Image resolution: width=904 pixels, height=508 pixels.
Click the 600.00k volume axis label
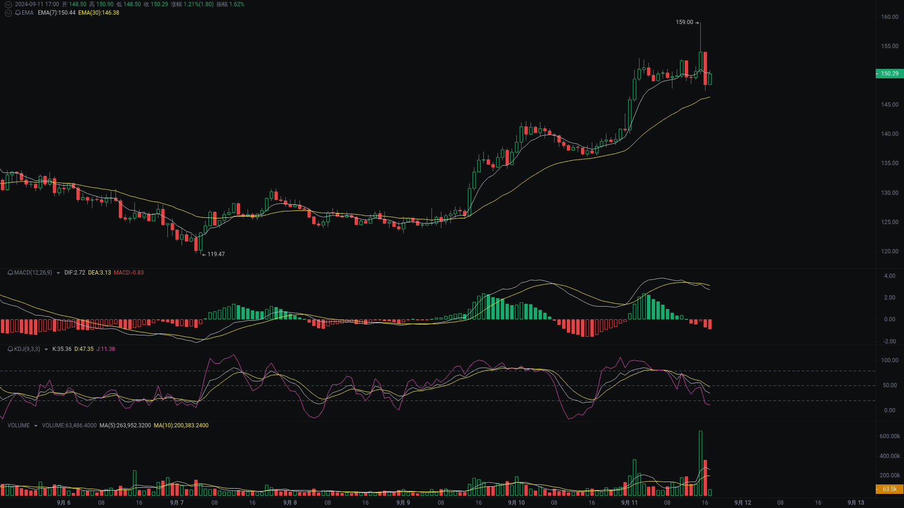[890, 436]
